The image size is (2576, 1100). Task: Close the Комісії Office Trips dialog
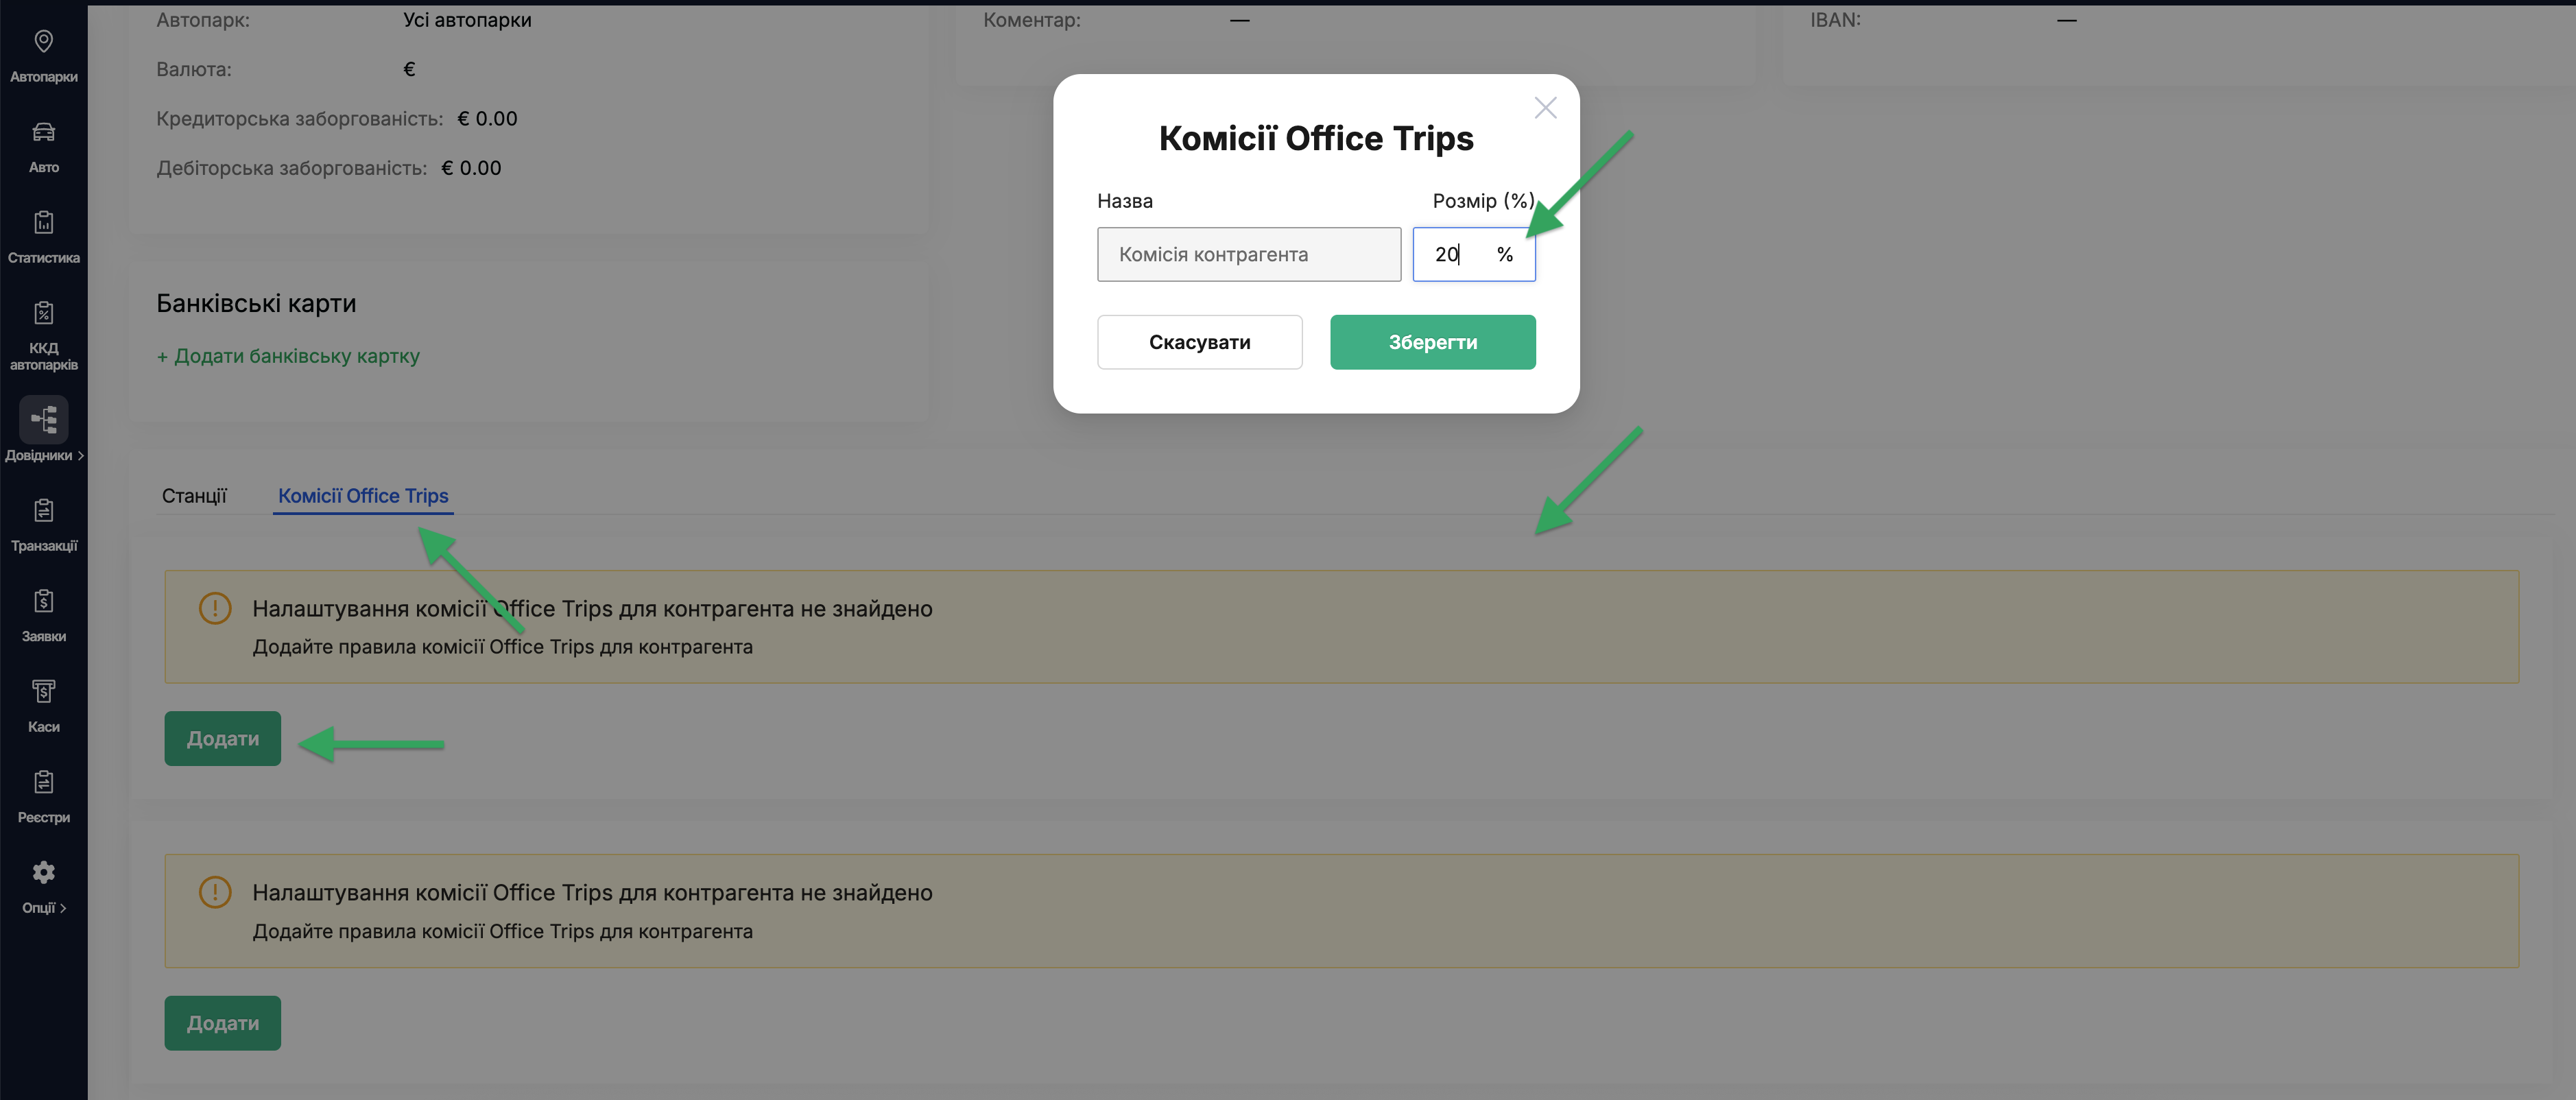(x=1545, y=108)
